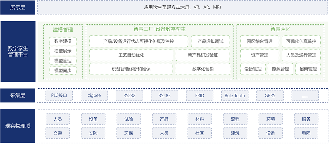This screenshot has height=144, width=329.
Task: Click the 智慧园区 section heading
Action: tap(280, 29)
